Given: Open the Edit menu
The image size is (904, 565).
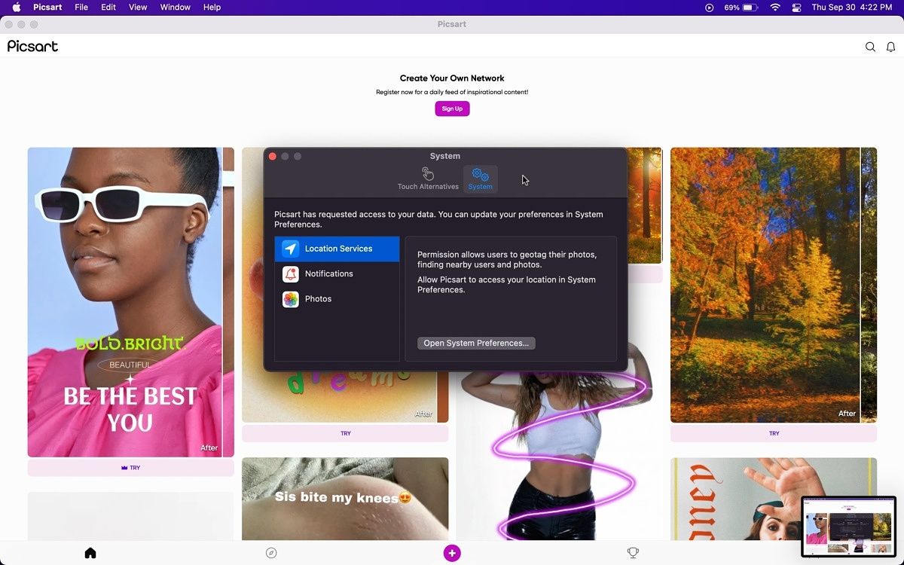Looking at the screenshot, I should [108, 8].
